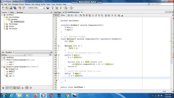Click the Search (Ctrl+I) field
Screen dimensions: 174x98
click(161, 4)
